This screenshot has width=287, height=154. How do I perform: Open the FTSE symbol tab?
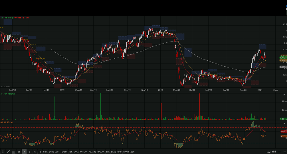[45, 152]
